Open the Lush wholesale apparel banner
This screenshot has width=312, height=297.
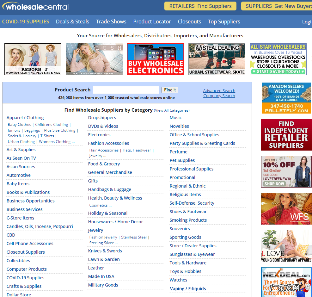pyautogui.click(x=94, y=59)
